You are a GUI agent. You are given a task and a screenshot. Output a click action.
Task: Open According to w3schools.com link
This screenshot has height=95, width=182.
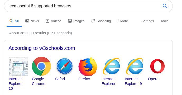(x=42, y=48)
